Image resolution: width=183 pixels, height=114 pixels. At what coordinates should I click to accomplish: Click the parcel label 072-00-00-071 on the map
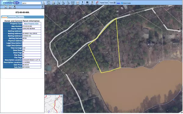139,40
